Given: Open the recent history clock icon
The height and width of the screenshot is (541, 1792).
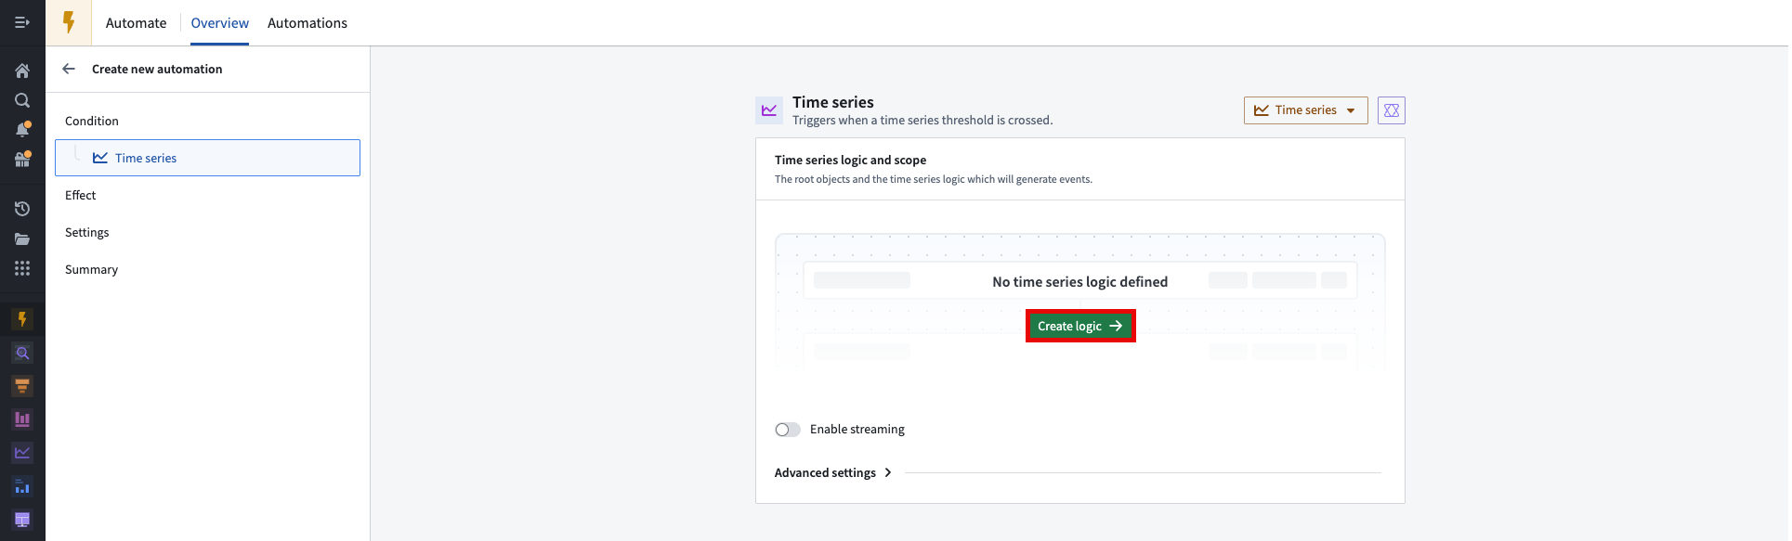Looking at the screenshot, I should coord(22,209).
